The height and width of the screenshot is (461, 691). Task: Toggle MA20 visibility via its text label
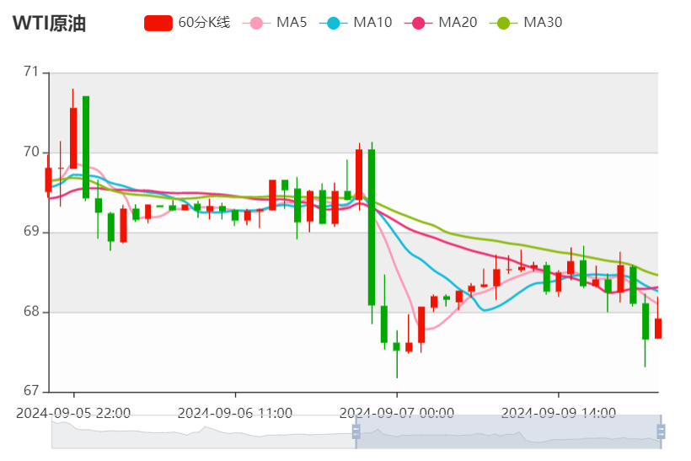tap(458, 23)
